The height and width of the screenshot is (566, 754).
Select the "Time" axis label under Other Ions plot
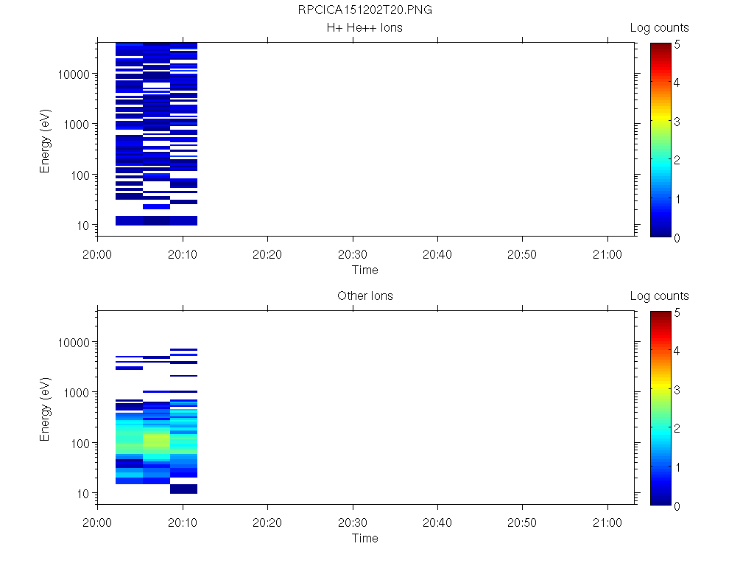point(365,538)
